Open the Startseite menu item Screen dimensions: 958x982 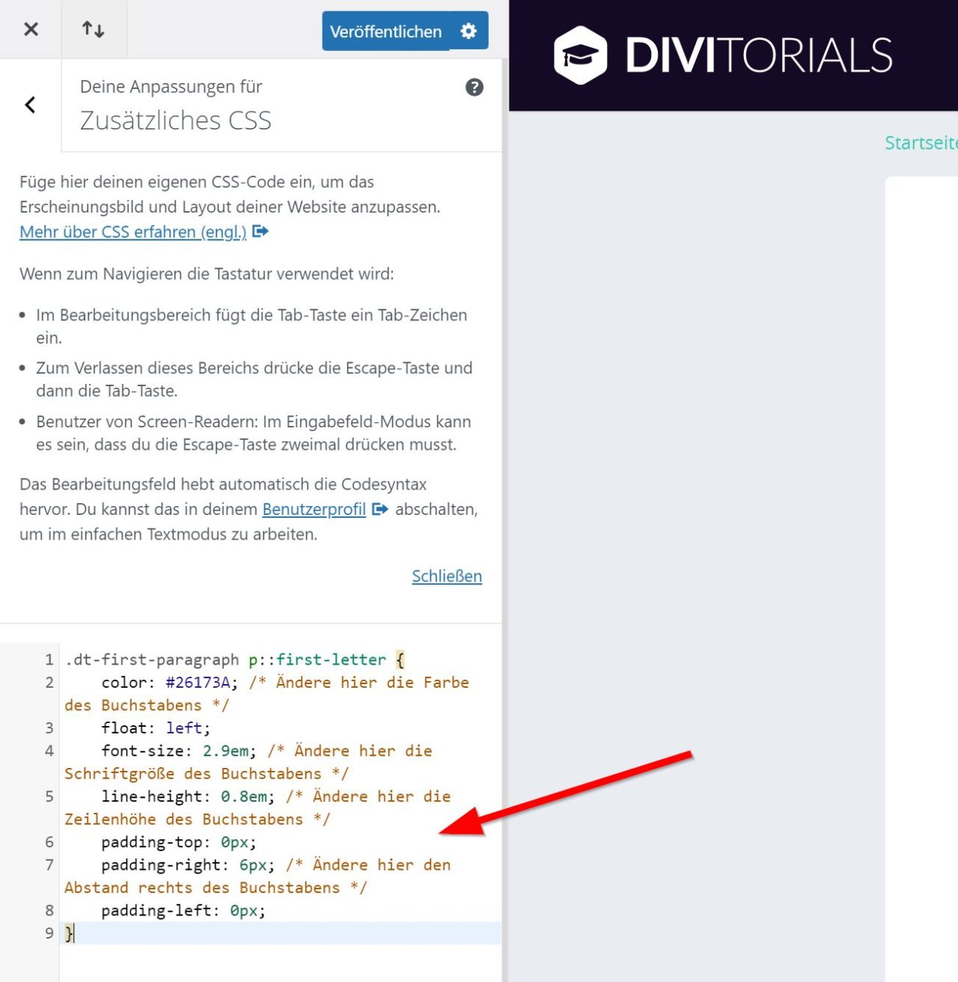point(921,143)
